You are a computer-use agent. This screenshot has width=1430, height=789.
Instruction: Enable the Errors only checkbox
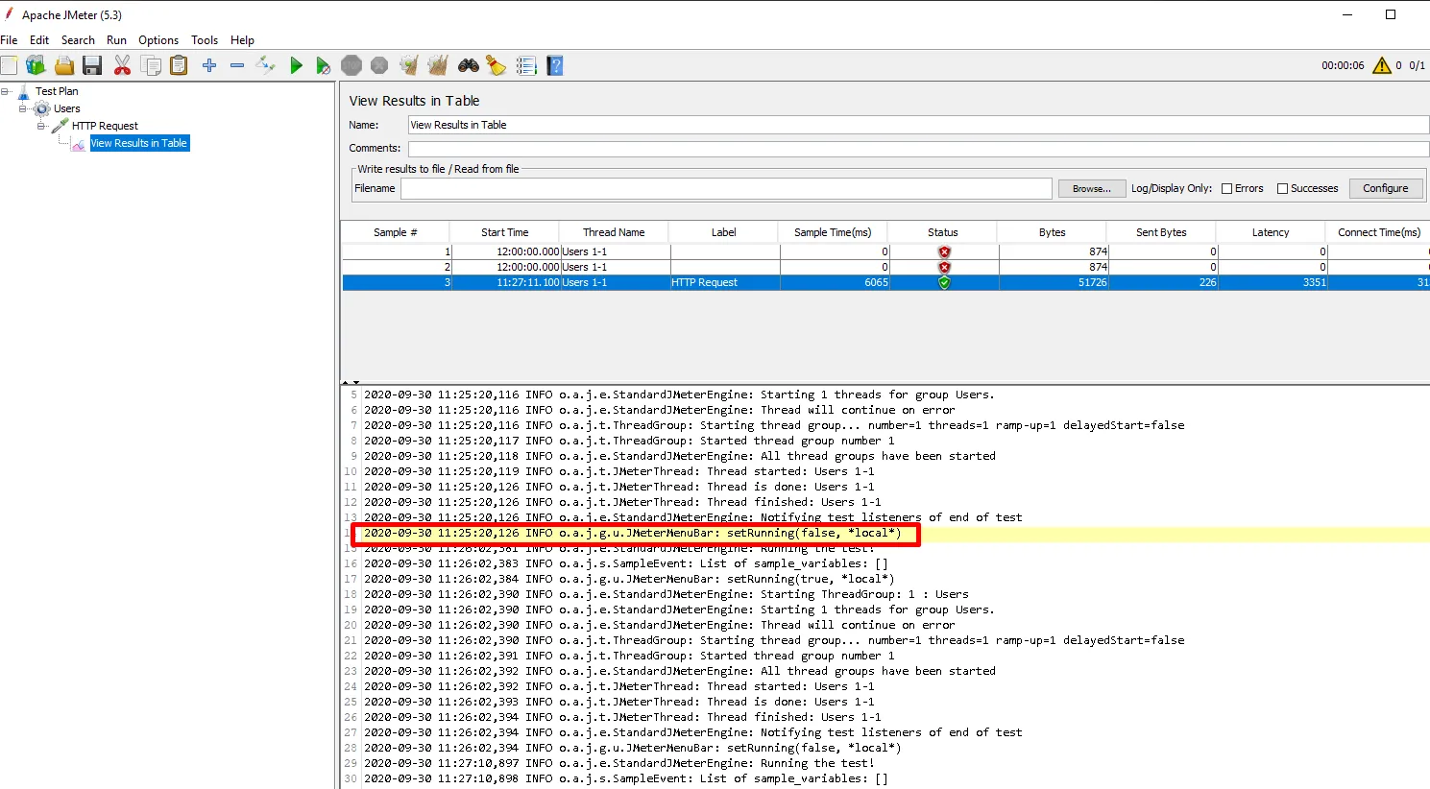point(1226,188)
